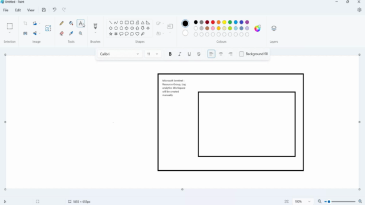This screenshot has height=205, width=365.
Task: Select the Rounded rectangle shape
Action: click(132, 23)
